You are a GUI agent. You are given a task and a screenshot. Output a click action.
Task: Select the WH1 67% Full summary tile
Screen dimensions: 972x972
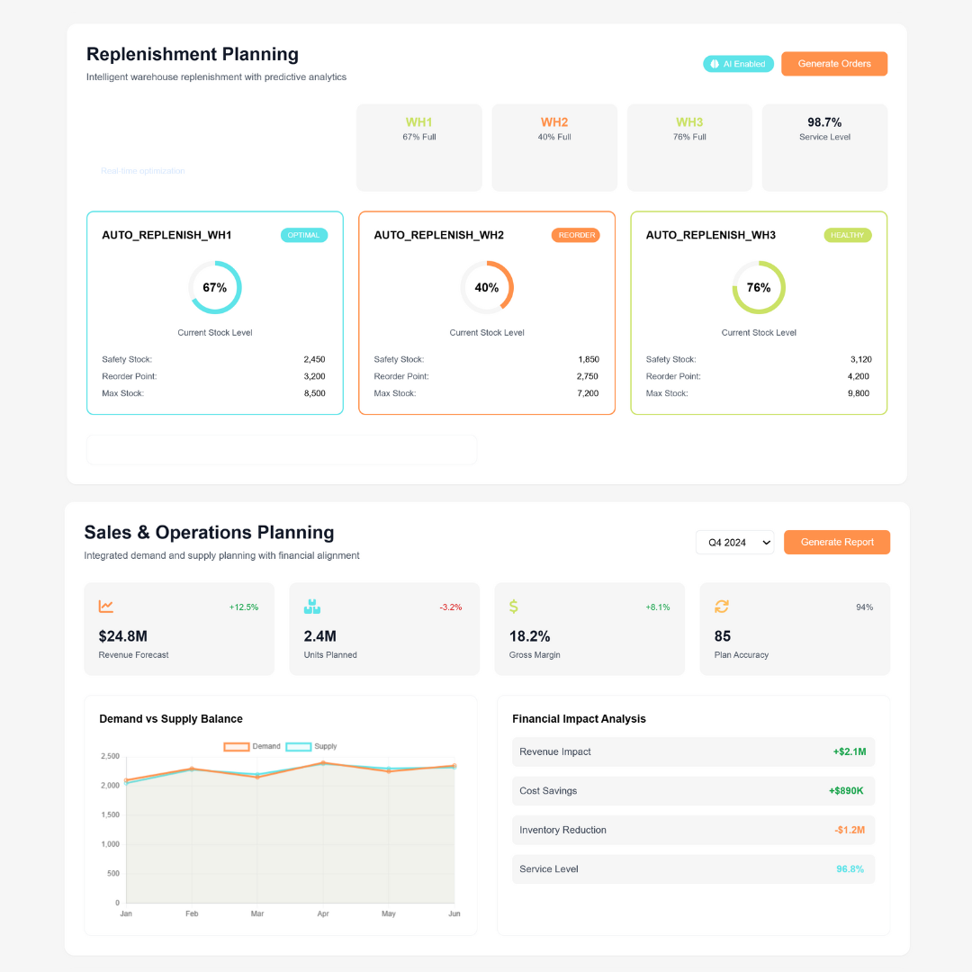point(419,148)
